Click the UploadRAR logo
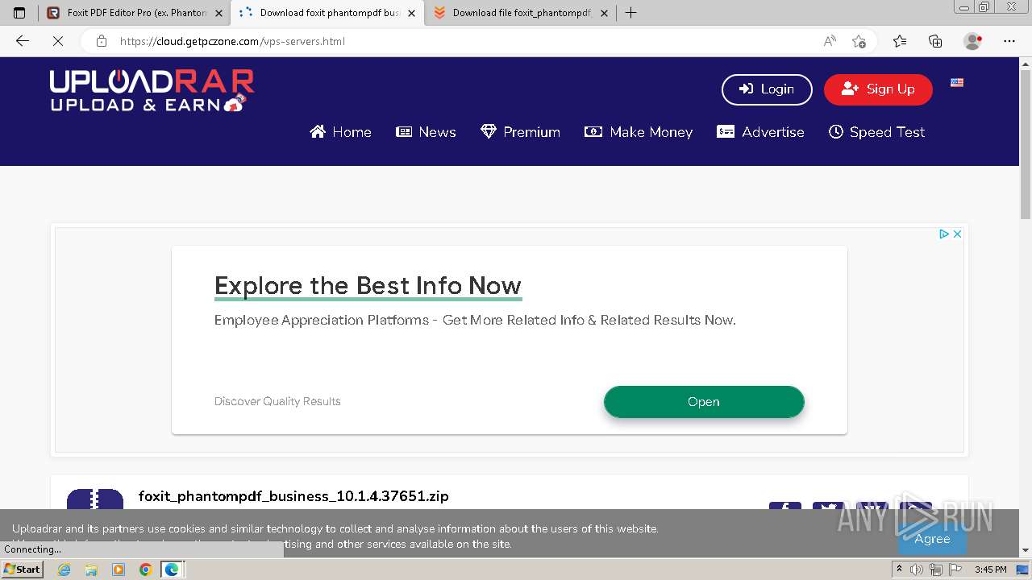 tap(152, 90)
